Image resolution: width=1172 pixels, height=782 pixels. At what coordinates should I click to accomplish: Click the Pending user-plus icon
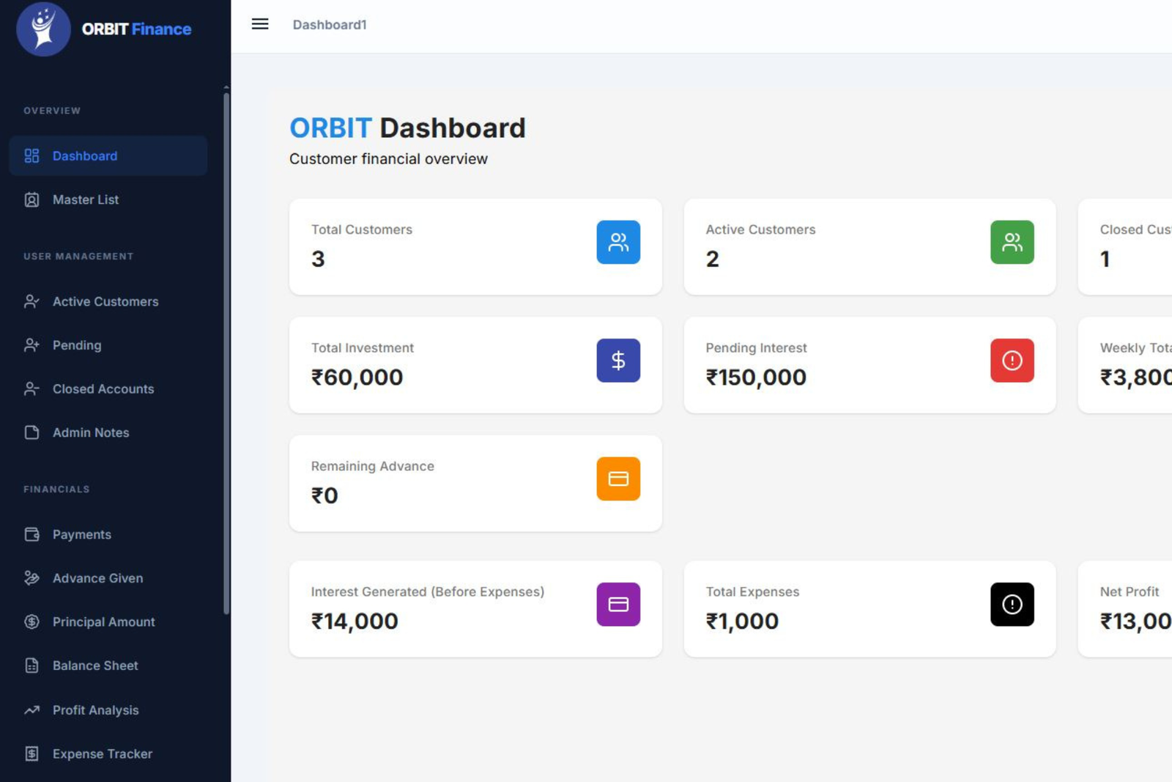pos(31,345)
